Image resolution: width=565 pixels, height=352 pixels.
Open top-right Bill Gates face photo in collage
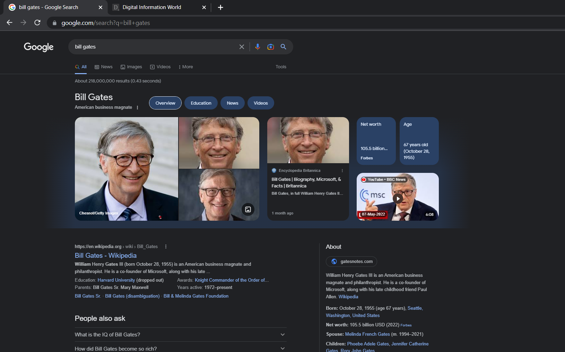[219, 143]
